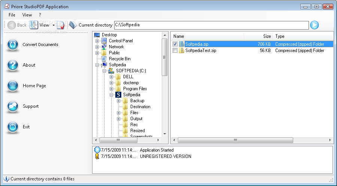The height and width of the screenshot is (186, 337).
Task: Collapse the SOFTPEDIA (C:) drive node
Action: (x=104, y=71)
